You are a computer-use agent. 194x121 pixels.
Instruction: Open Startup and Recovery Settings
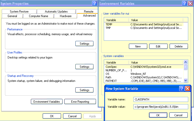(x=84, y=90)
